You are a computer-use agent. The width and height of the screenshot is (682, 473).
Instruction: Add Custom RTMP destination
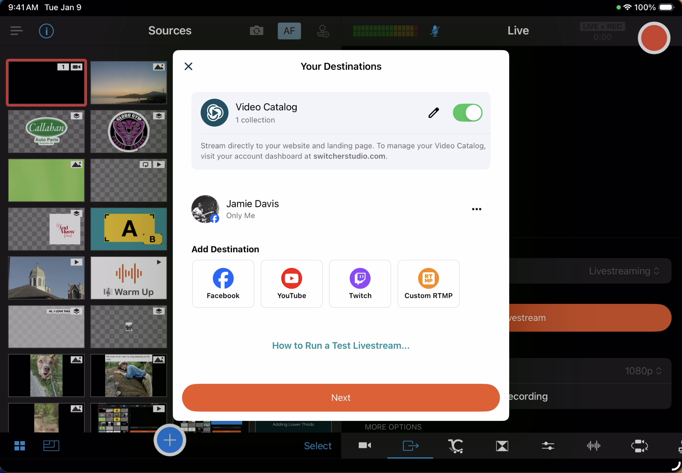click(428, 284)
